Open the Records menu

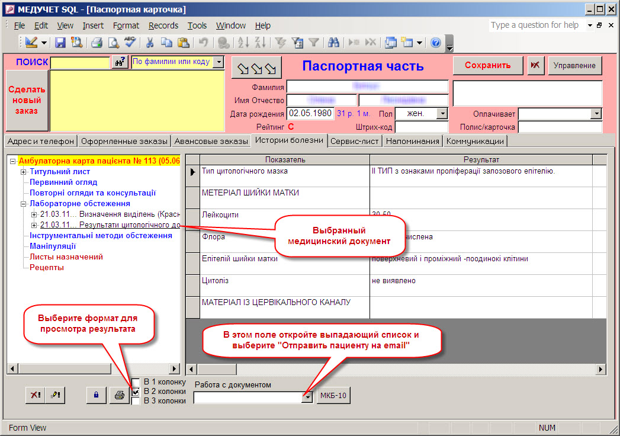(163, 25)
